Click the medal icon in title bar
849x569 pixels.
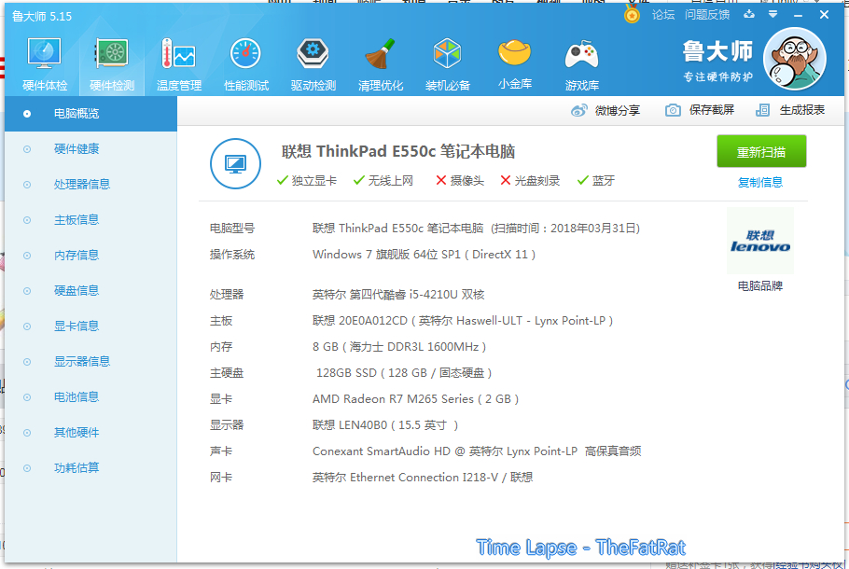[632, 14]
